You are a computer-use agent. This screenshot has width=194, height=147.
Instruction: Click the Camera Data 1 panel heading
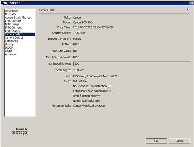pos(48,10)
